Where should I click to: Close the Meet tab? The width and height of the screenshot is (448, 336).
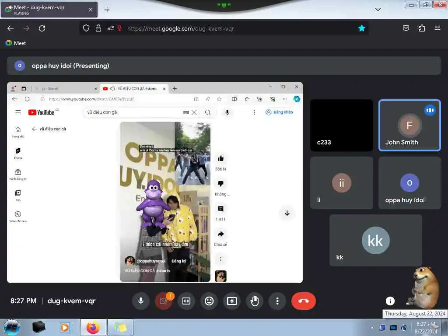coord(90,10)
